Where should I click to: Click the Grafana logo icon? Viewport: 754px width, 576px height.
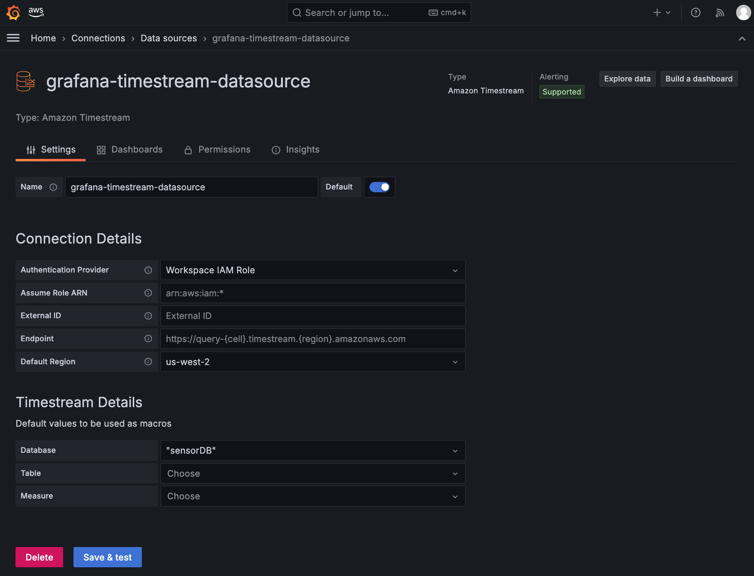coord(14,12)
